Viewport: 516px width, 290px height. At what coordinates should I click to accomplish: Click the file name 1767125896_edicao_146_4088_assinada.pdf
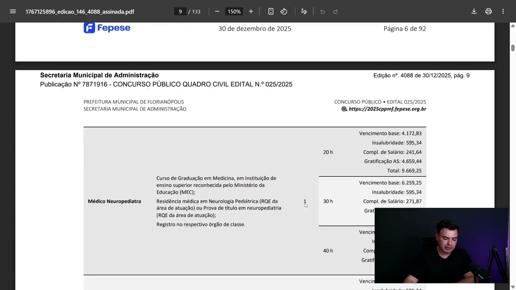pos(80,12)
